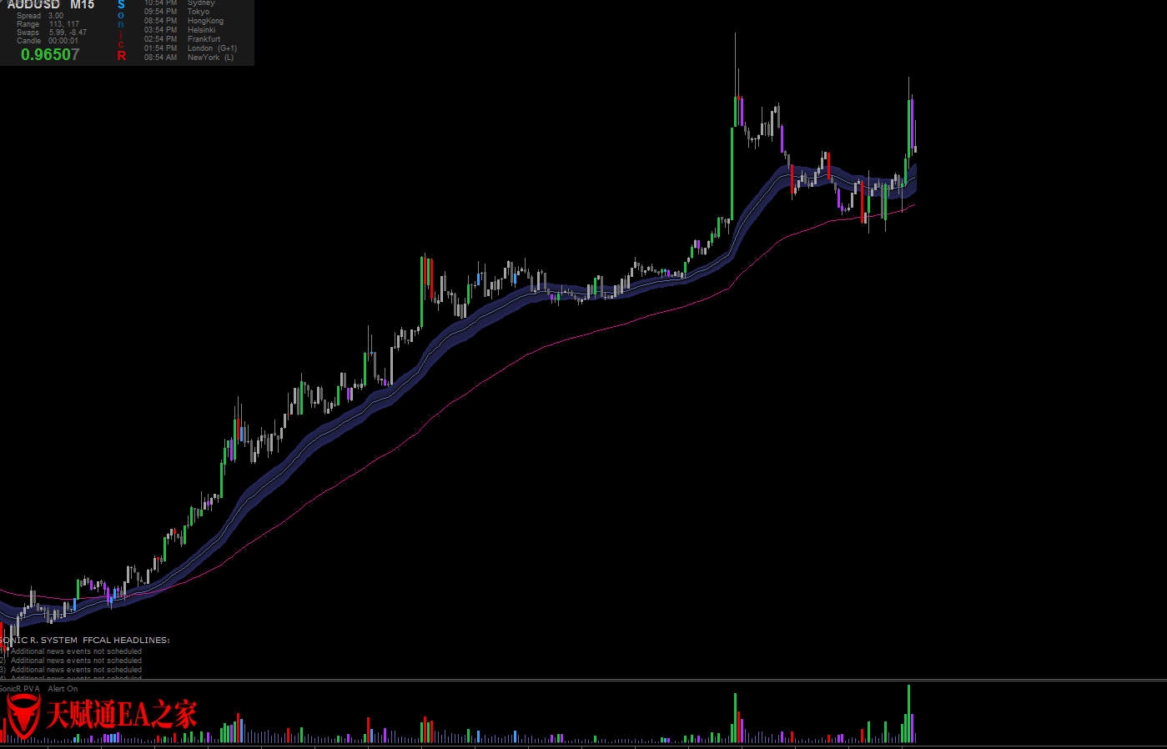Click headline 3 Additional news events line
The height and width of the screenshot is (749, 1167).
pyautogui.click(x=71, y=670)
